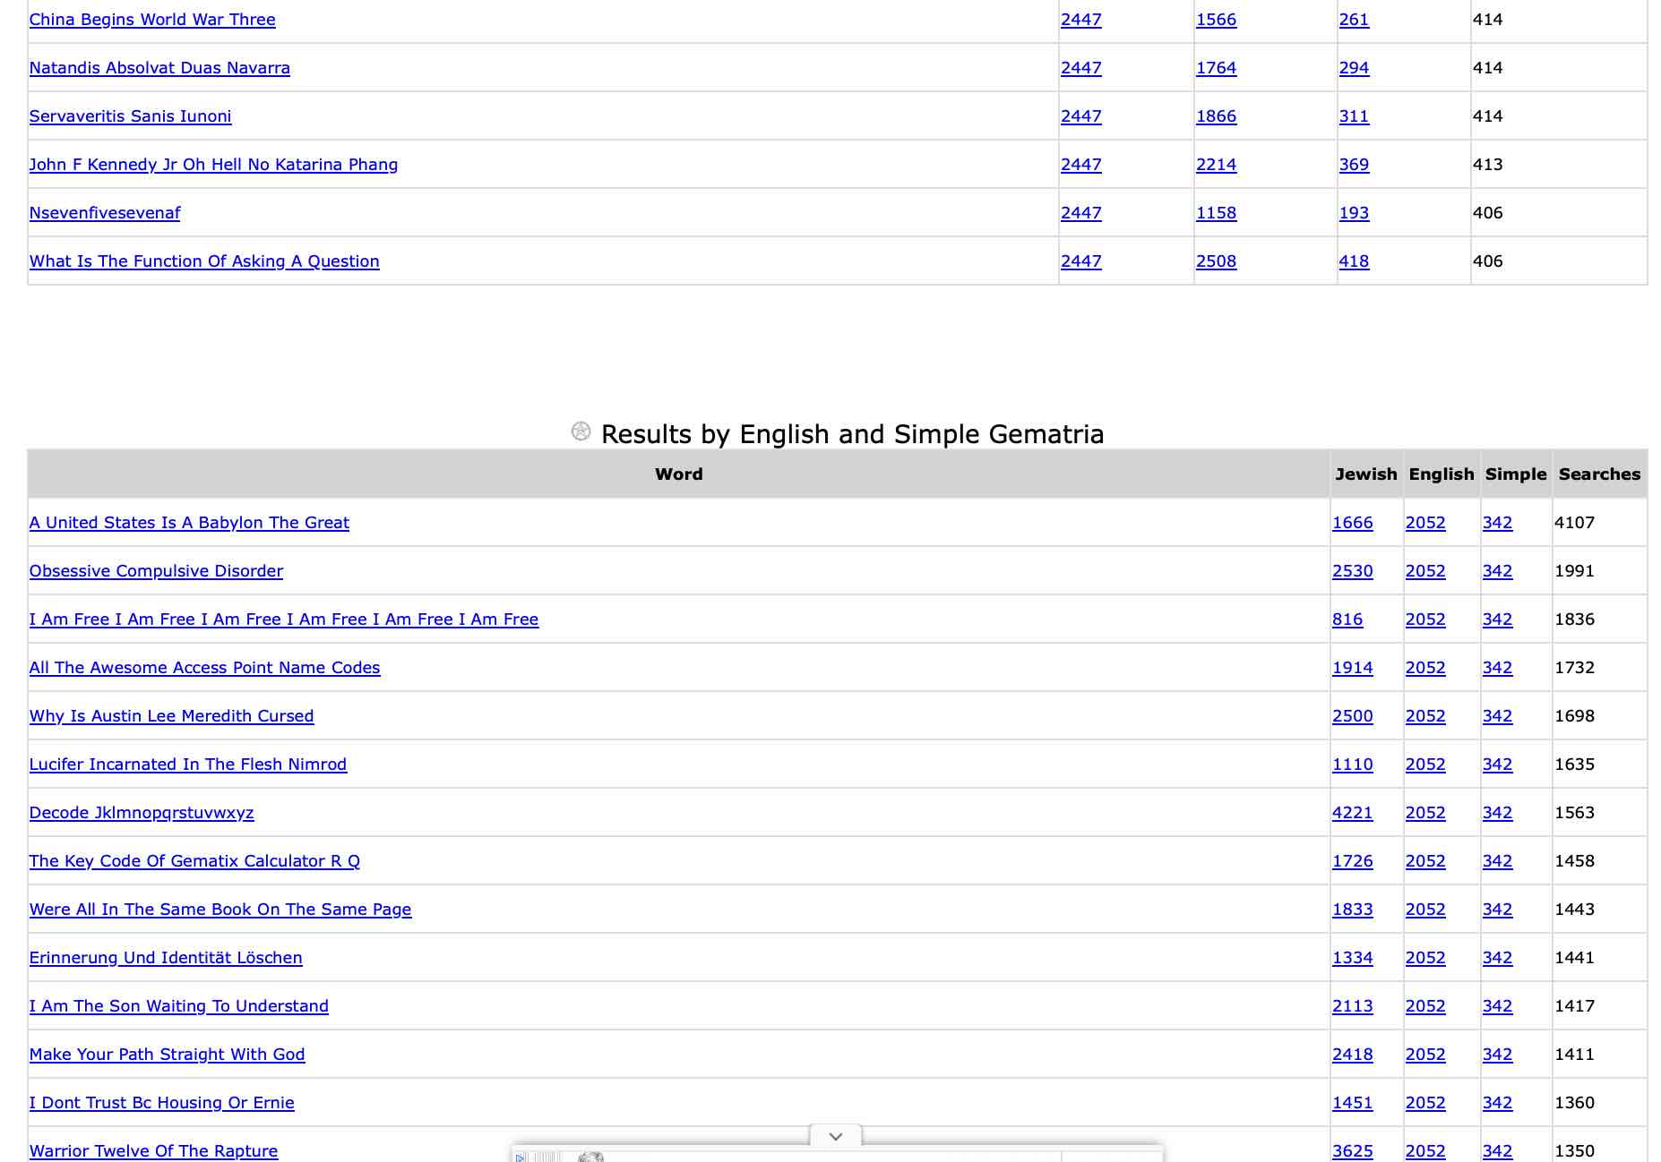
Task: Open 'I Dont Trust Bc Housing Or Ernie'
Action: click(162, 1103)
